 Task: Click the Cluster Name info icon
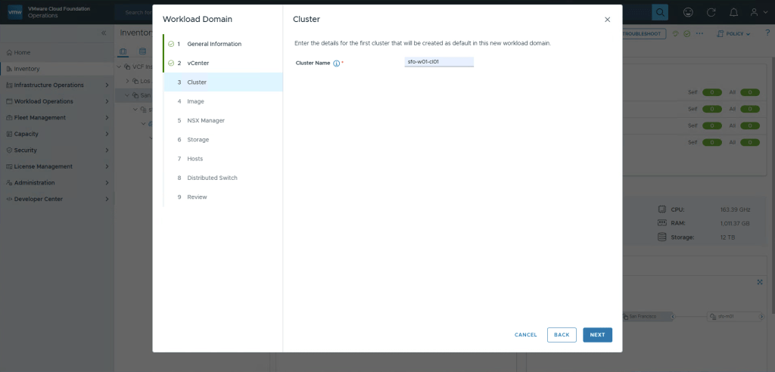(336, 64)
